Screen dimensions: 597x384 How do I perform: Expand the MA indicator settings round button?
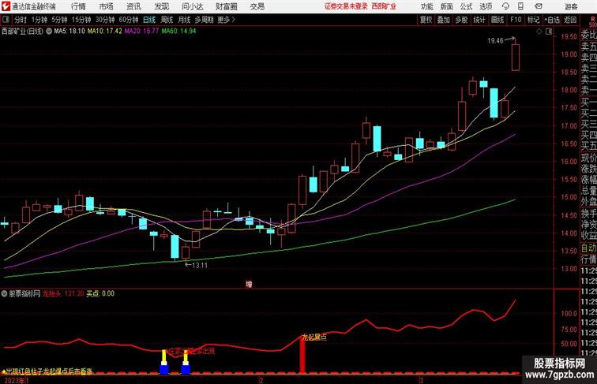click(x=49, y=32)
